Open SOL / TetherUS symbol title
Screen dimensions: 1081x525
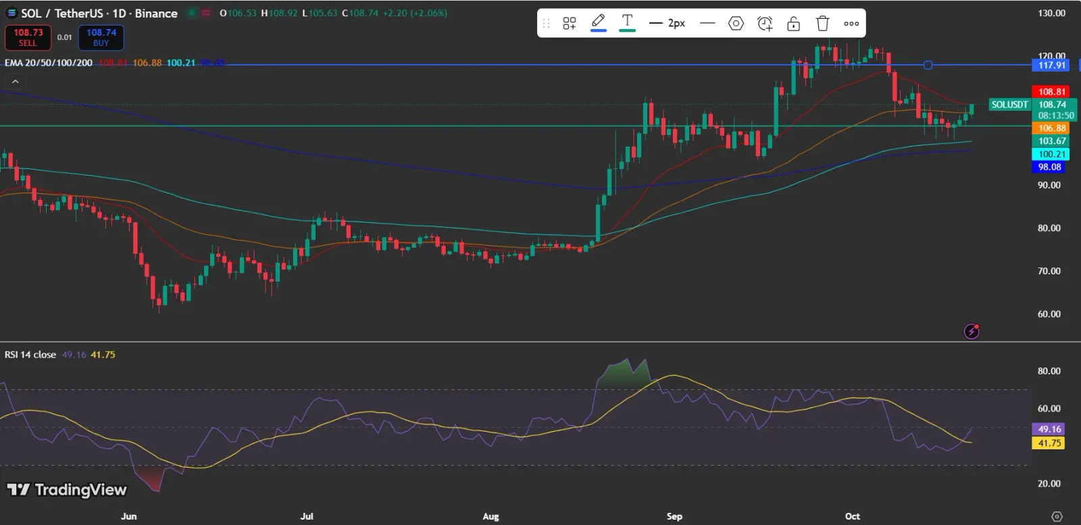click(x=99, y=13)
